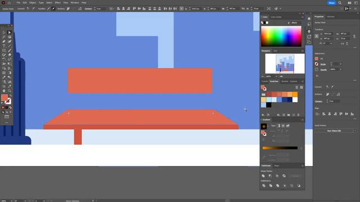Pick the black swatch in Swatches panel
360x202 pixels.
tap(269, 105)
